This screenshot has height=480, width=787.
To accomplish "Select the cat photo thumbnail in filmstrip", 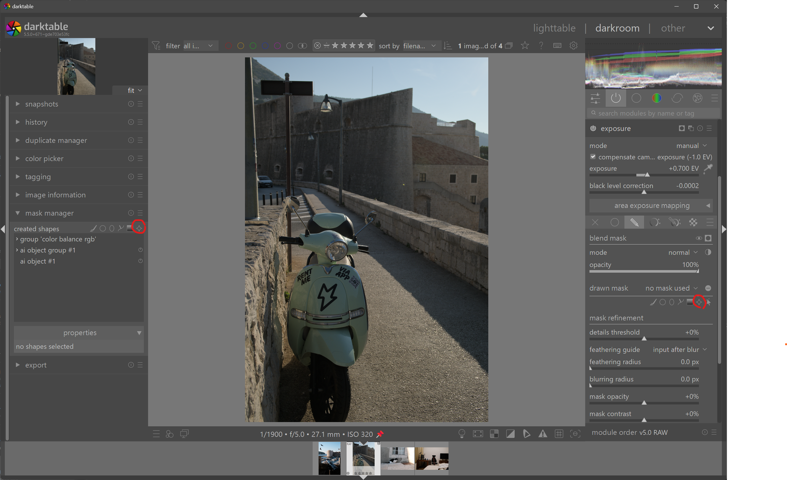I will click(397, 458).
